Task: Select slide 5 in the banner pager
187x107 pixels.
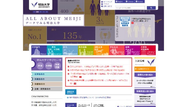Action: point(47,12)
